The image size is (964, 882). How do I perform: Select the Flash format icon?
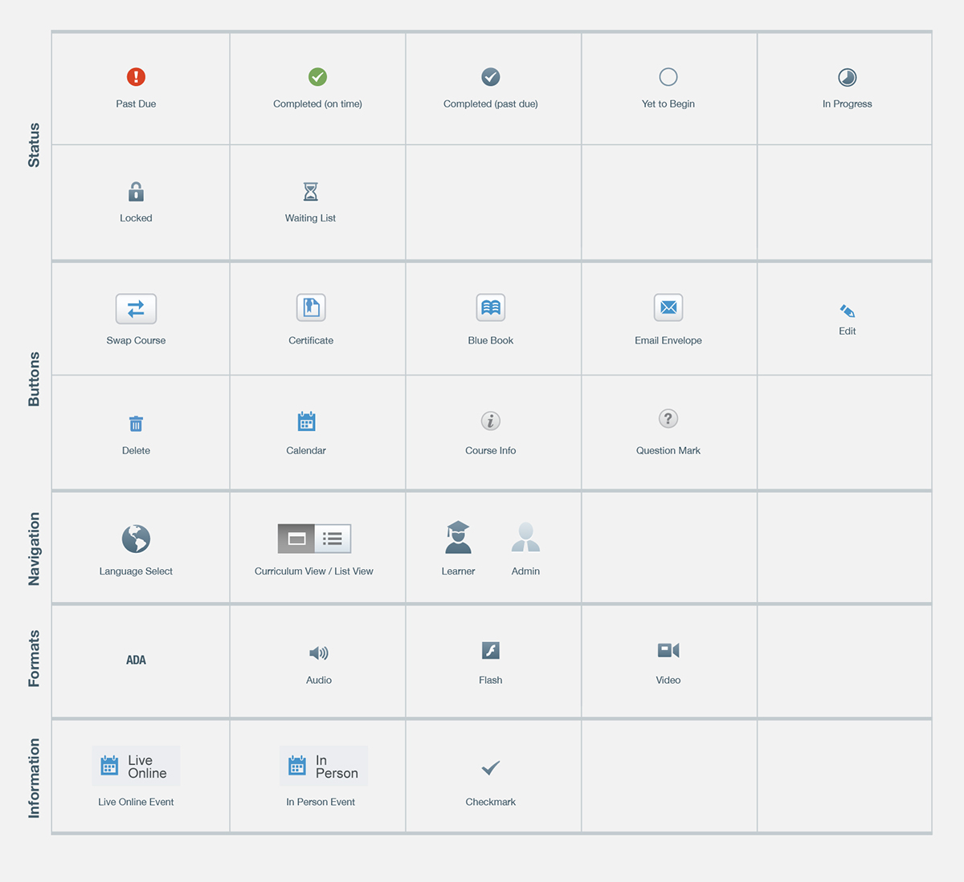[x=490, y=650]
